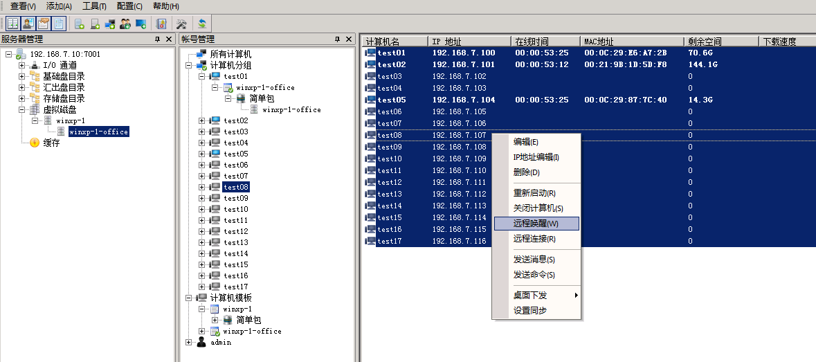Choose 编辑(E) from the context menu
This screenshot has width=816, height=362.
[536, 142]
